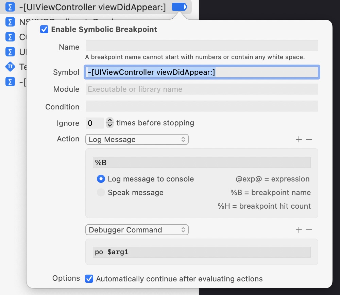Uncheck Automatically continue after evaluating actions
This screenshot has height=295, width=340.
[89, 279]
